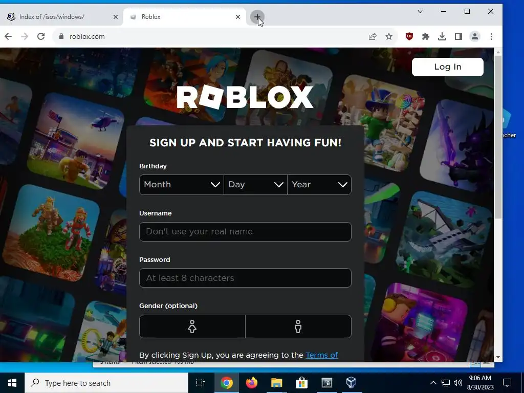Launch Firefox from taskbar

[x=252, y=383]
